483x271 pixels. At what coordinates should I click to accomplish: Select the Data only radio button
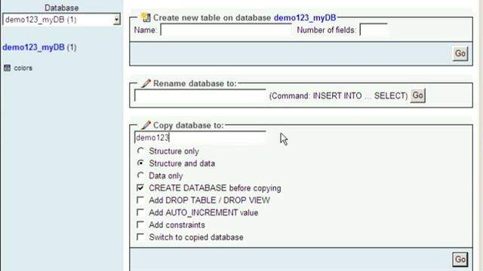[x=140, y=175]
